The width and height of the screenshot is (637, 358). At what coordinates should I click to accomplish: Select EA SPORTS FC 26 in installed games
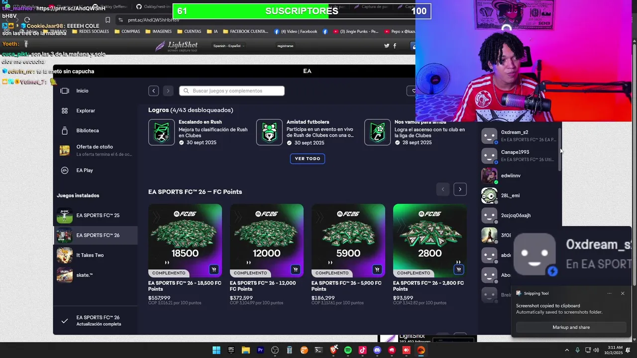(95, 235)
